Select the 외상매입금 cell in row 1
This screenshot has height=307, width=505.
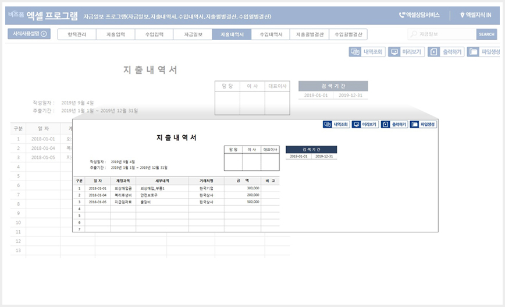click(123, 188)
